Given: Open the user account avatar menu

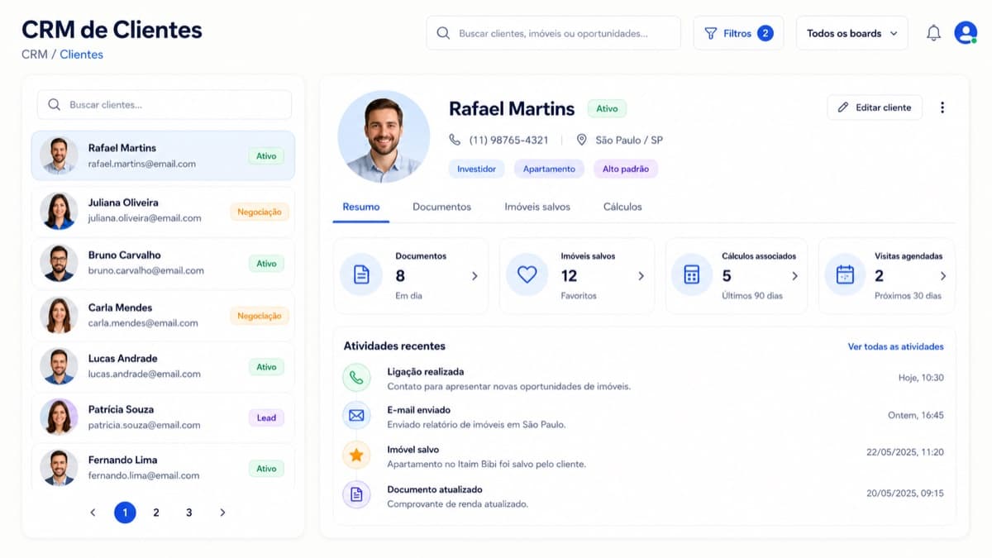Looking at the screenshot, I should click(x=966, y=33).
